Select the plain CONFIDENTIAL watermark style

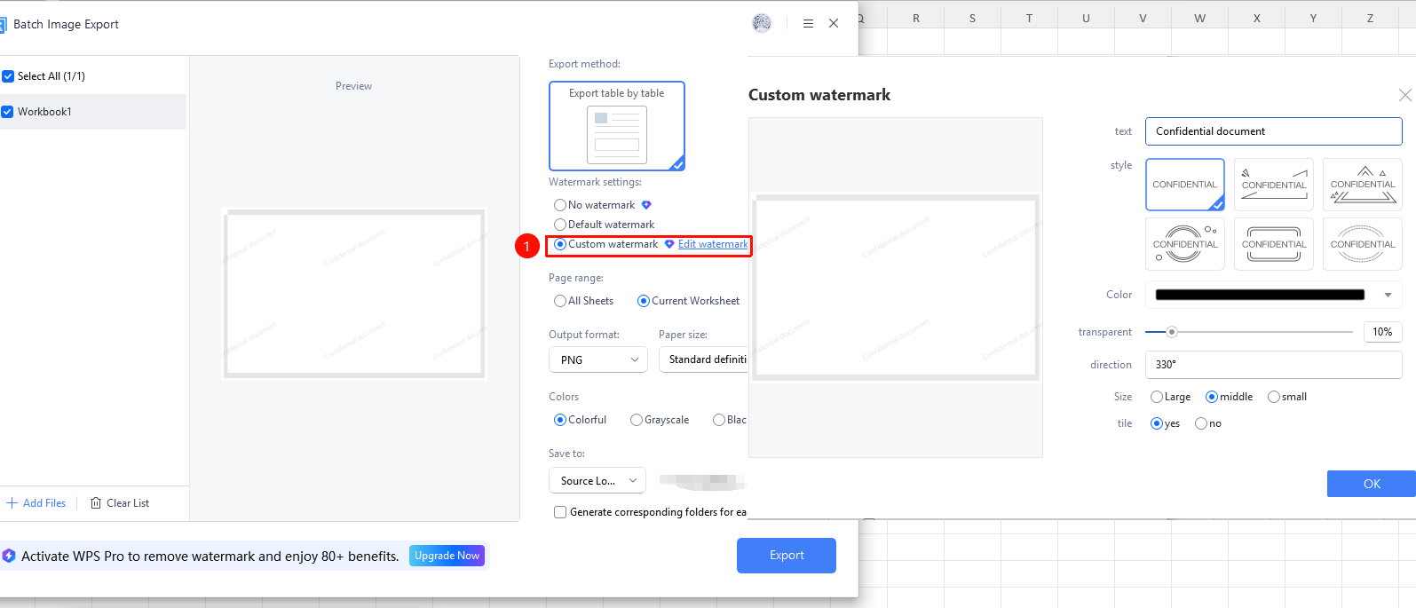click(1185, 185)
